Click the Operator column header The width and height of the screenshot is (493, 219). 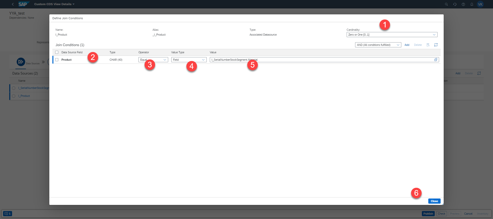pos(144,52)
